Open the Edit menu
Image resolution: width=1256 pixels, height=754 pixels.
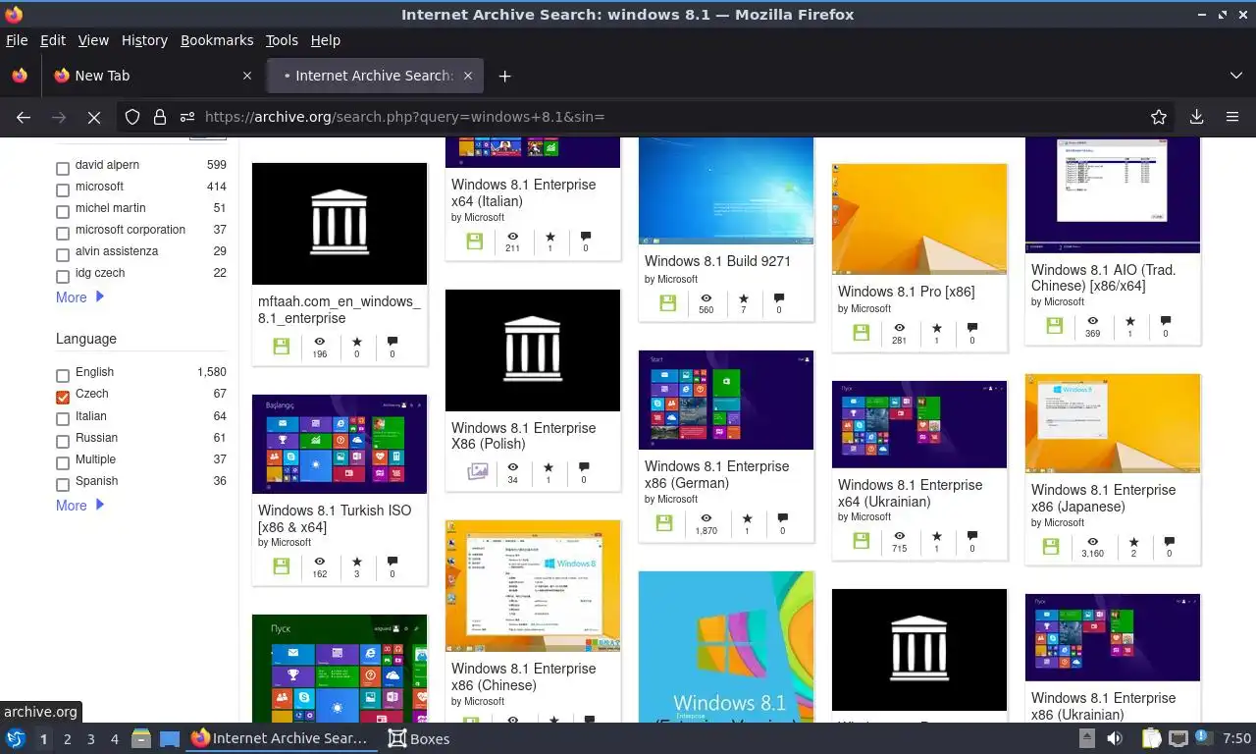click(x=53, y=40)
